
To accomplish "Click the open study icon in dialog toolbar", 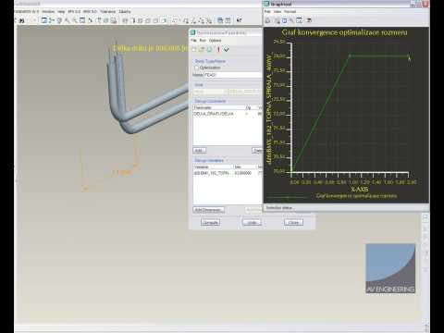I will (202, 49).
